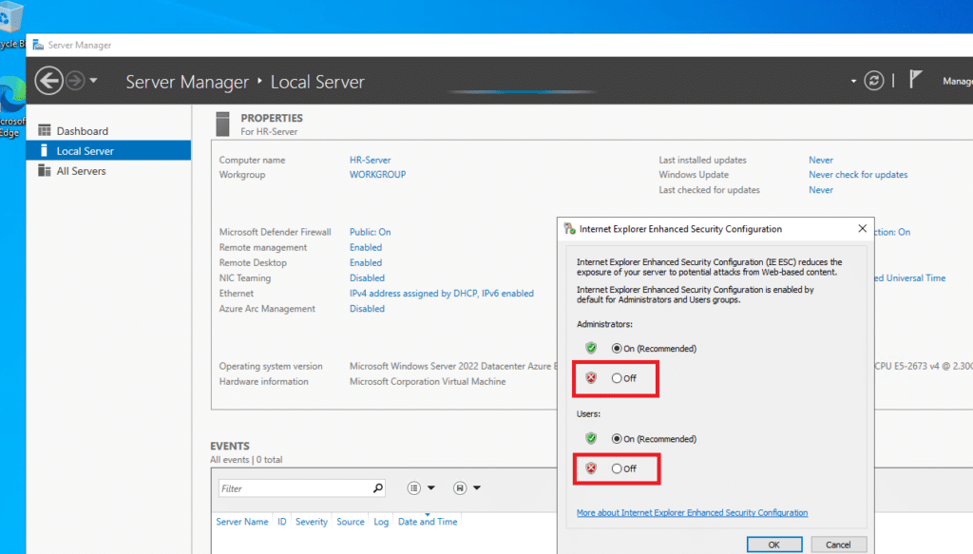
Task: Click the forward navigation arrow
Action: click(x=76, y=81)
